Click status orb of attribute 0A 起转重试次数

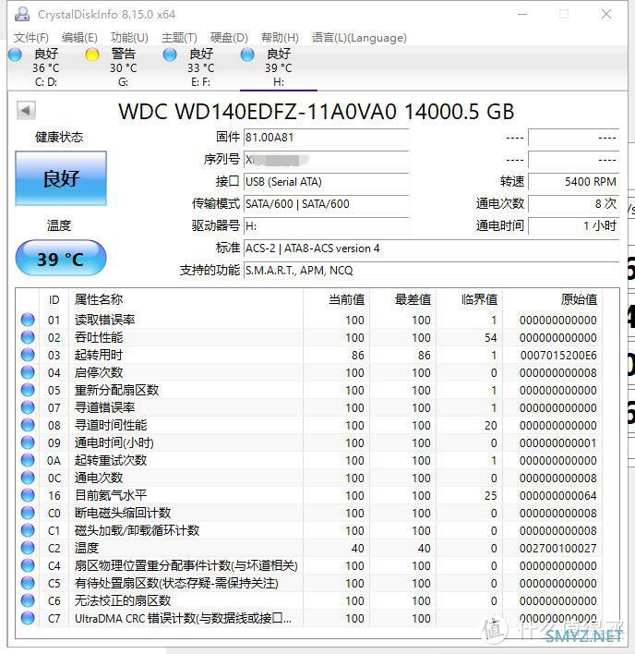tap(28, 460)
